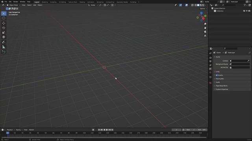Collapse the Scene panel
Image resolution: width=252 pixels, height=141 pixels.
pos(232,57)
